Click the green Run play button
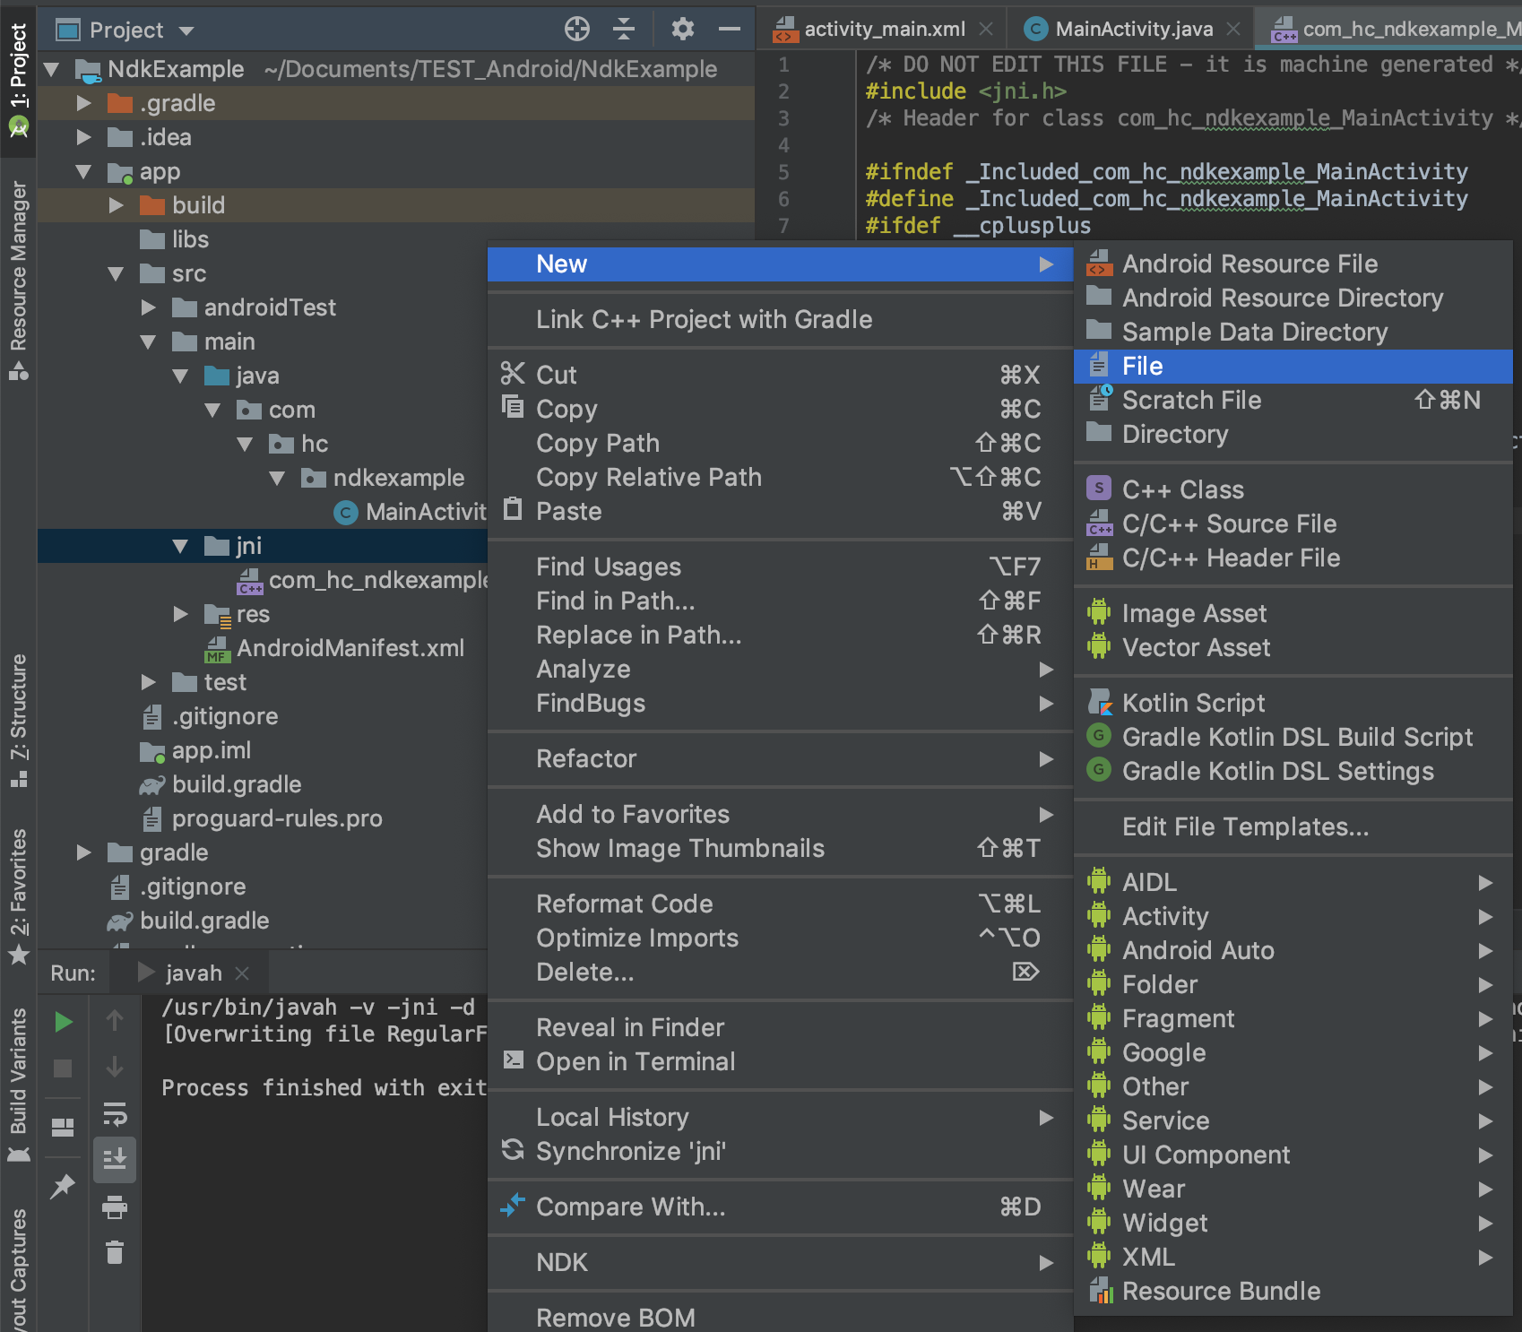 click(63, 1022)
